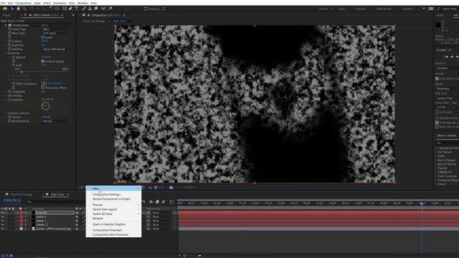Click the Evolution stopwatch icon

click(x=9, y=100)
